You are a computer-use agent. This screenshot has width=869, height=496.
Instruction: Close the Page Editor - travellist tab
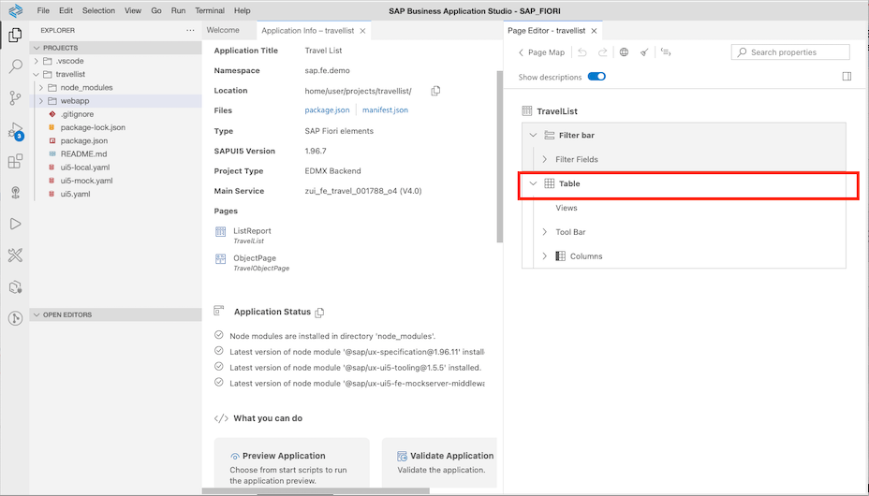coord(594,31)
